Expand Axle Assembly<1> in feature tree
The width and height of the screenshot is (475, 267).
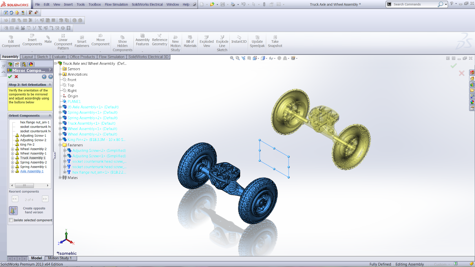(x=60, y=107)
